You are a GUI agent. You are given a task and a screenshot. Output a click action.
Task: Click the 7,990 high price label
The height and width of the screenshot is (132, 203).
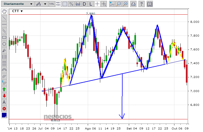(x=91, y=14)
